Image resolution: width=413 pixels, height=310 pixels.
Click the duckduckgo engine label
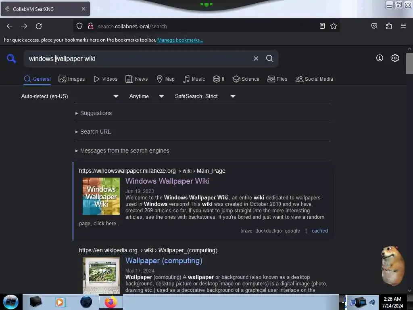[268, 230]
